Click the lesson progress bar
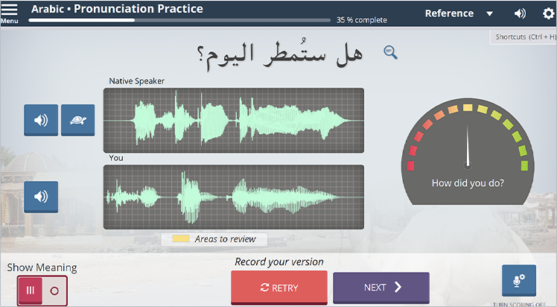Image resolution: width=557 pixels, height=307 pixels. (x=180, y=20)
